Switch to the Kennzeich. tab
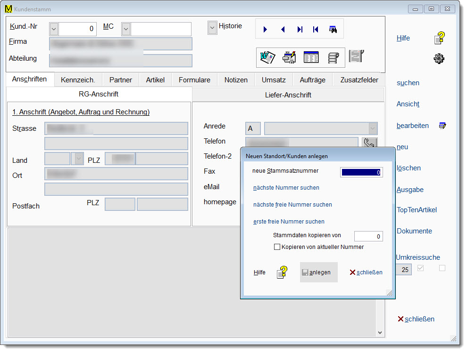Viewport: 467px width, 352px height. click(x=78, y=80)
